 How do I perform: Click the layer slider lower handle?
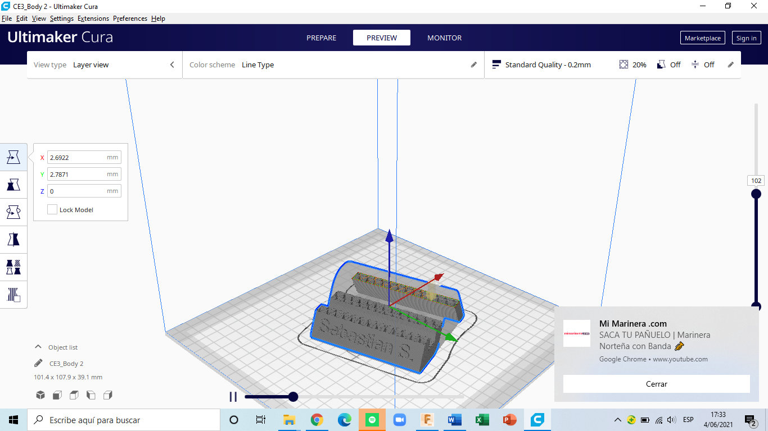[x=756, y=306]
